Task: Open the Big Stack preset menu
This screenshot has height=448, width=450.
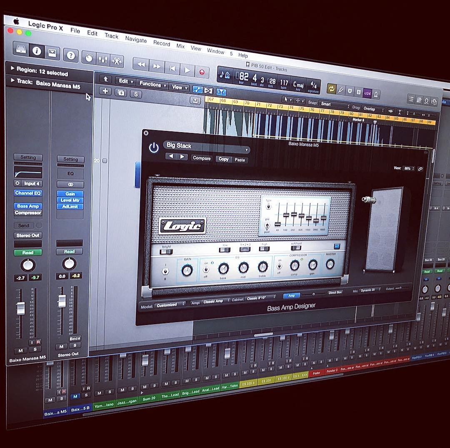Action: tap(204, 146)
